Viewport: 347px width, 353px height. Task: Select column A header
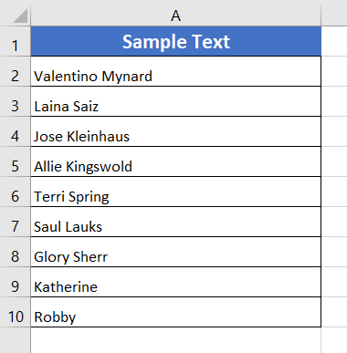click(x=175, y=16)
